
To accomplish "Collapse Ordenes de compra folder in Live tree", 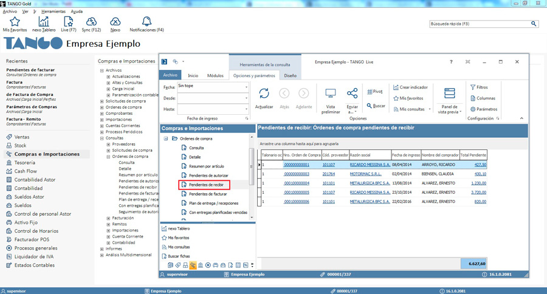I will click(x=166, y=138).
